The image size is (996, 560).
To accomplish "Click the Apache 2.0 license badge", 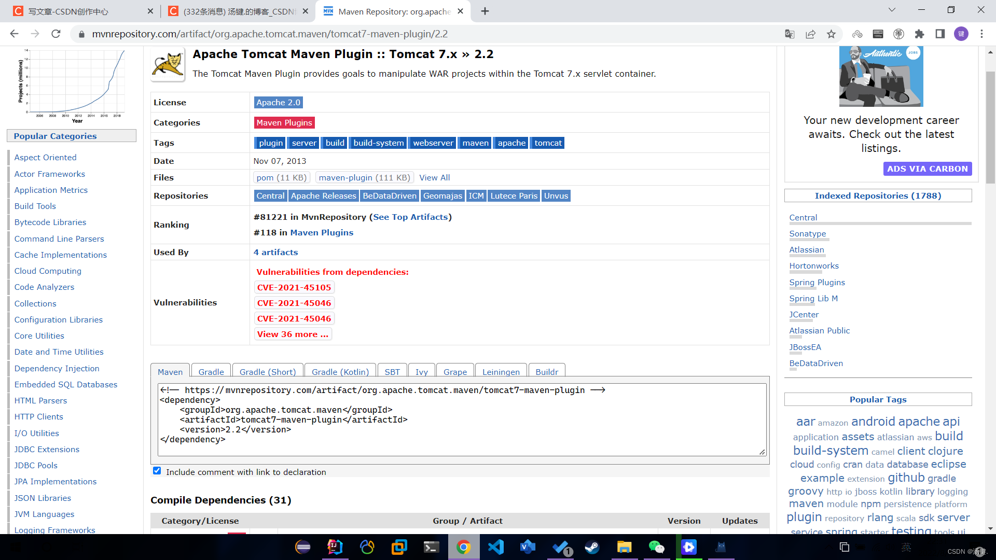I will (278, 103).
